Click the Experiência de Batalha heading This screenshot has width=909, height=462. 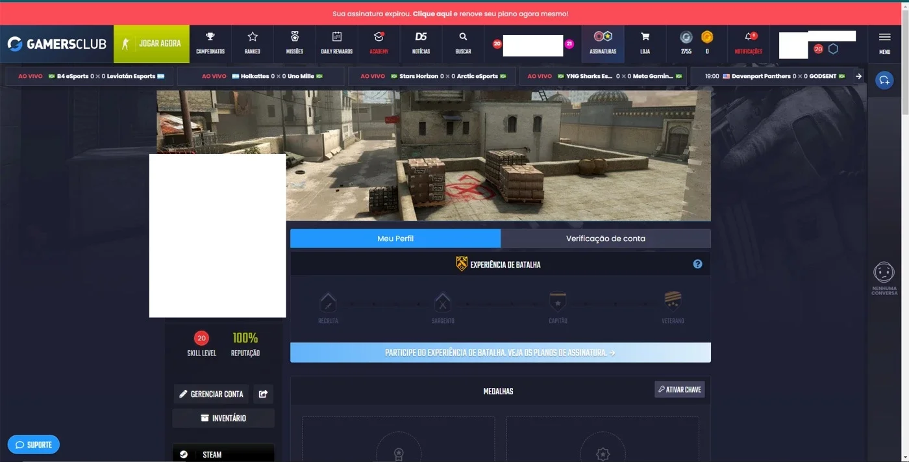(505, 264)
